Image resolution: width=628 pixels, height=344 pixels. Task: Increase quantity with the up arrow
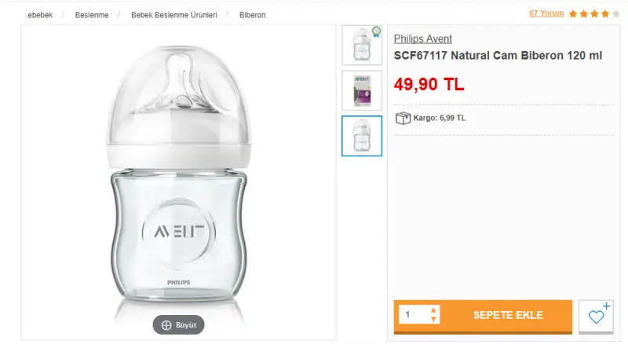click(434, 310)
